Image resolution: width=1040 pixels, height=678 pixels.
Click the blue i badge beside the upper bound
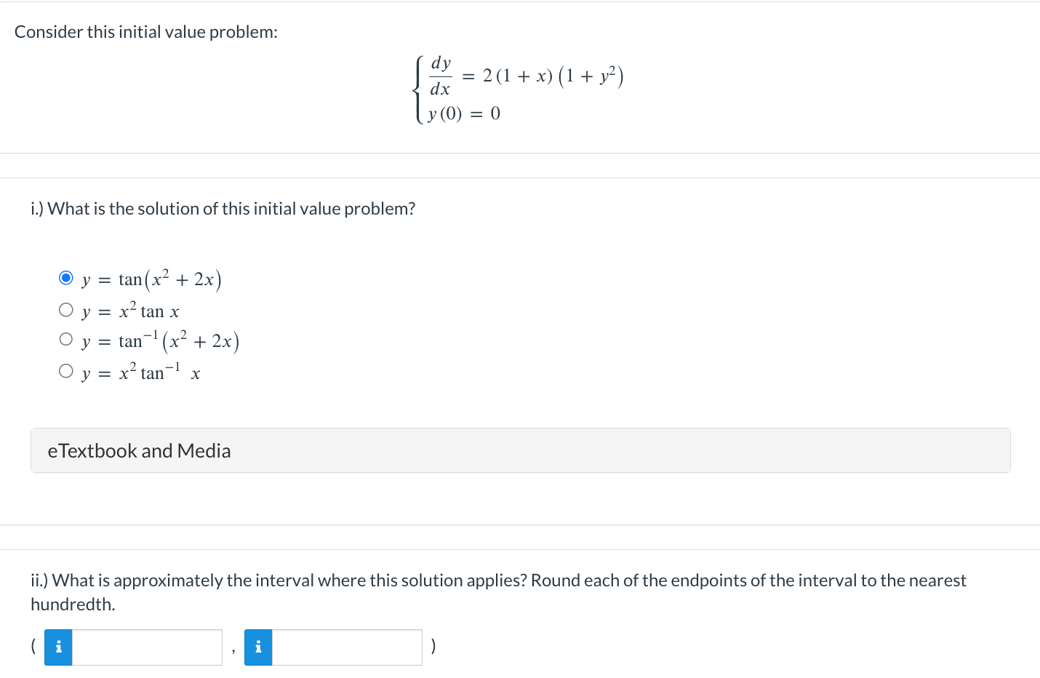pos(257,647)
